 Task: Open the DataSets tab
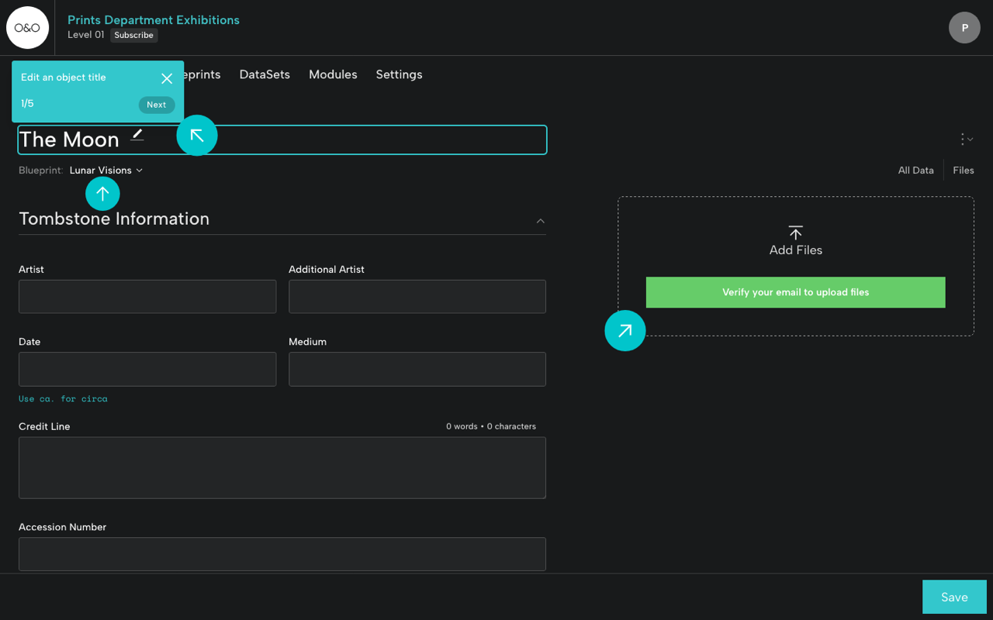[265, 74]
